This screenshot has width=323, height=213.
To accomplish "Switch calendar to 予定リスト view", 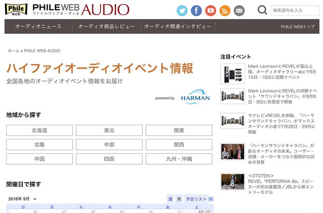I will tap(195, 199).
